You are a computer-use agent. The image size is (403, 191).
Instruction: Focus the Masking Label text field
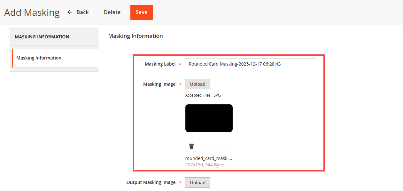pyautogui.click(x=251, y=64)
